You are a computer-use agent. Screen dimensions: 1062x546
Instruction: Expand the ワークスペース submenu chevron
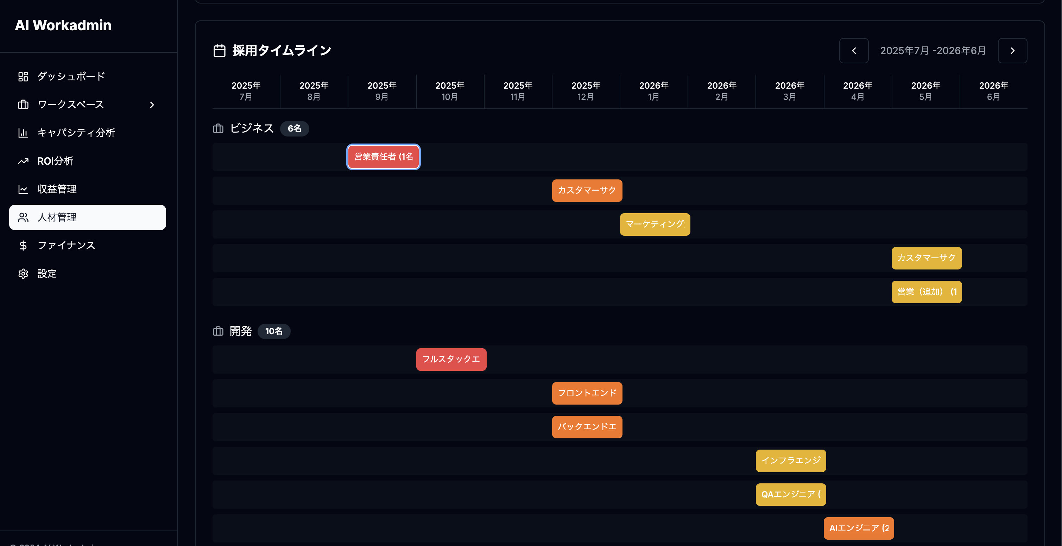coord(152,105)
